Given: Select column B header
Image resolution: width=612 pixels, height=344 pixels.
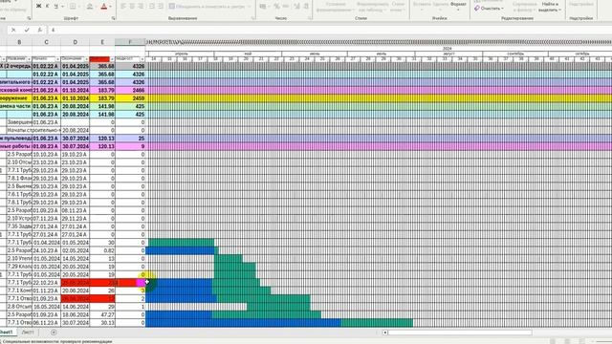Looking at the screenshot, I should click(19, 42).
